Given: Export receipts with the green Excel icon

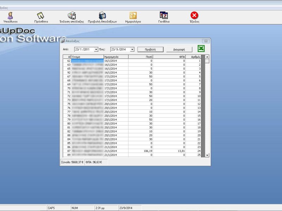Looking at the screenshot, I should pyautogui.click(x=201, y=49).
